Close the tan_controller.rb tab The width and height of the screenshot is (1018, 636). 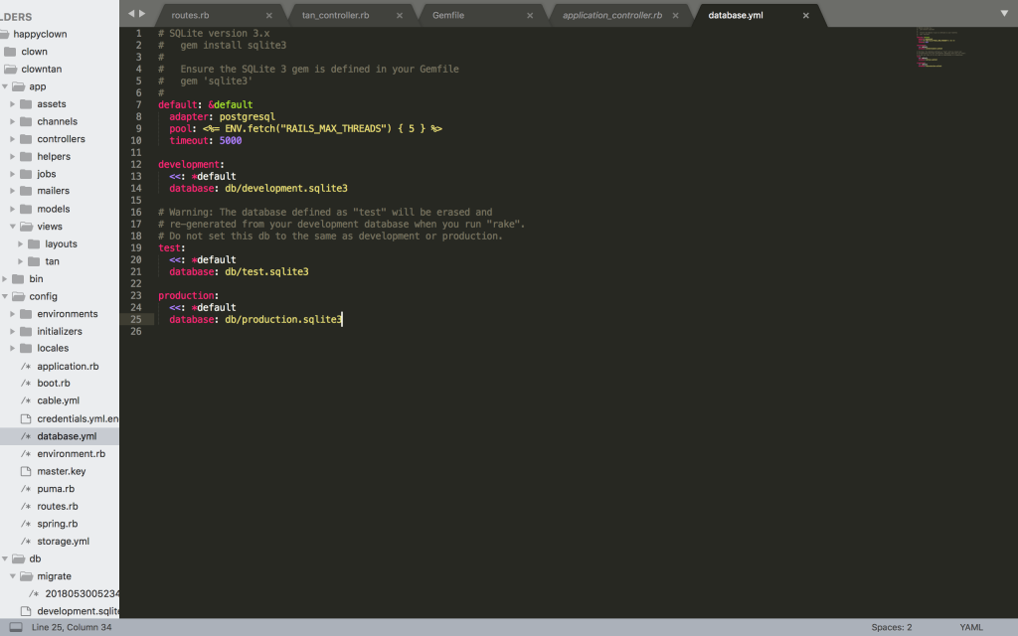click(x=400, y=16)
